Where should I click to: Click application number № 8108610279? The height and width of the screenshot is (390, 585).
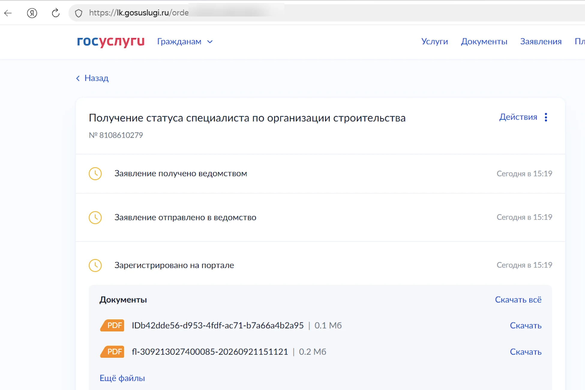point(116,135)
